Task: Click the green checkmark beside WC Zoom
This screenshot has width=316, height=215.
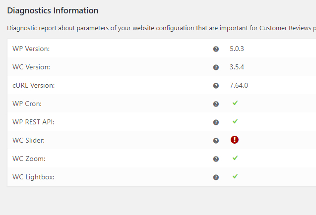Action: (235, 158)
